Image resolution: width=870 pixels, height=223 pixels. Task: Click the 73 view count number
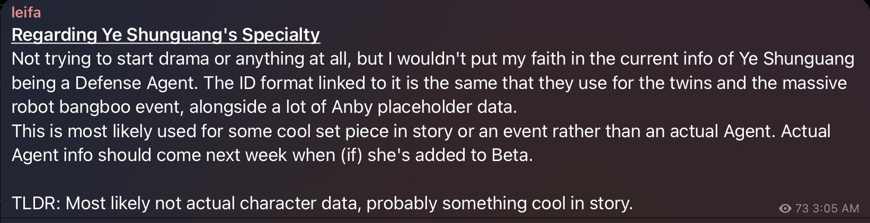pyautogui.click(x=802, y=209)
